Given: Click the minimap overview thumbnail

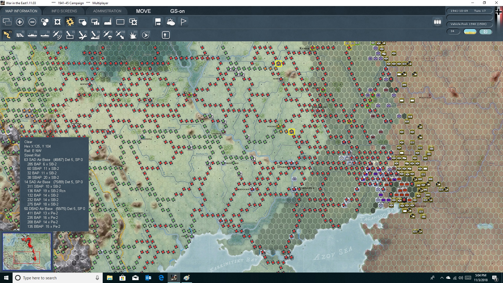Looking at the screenshot, I should coord(27,252).
